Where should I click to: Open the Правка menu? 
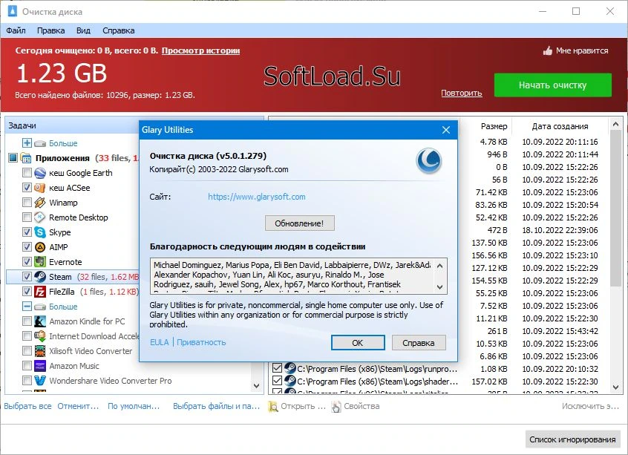point(51,31)
